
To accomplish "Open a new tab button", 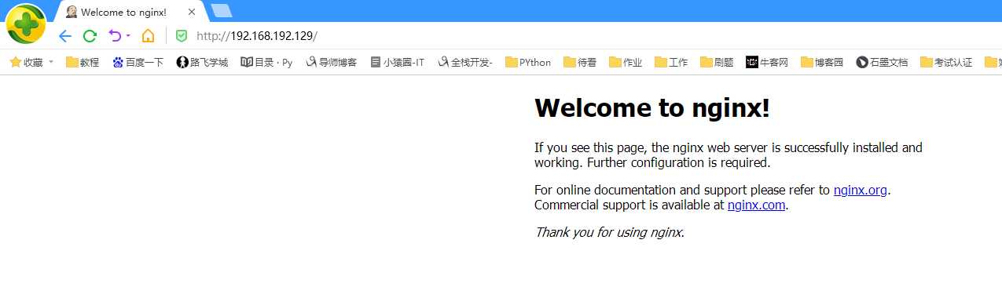I will [222, 11].
